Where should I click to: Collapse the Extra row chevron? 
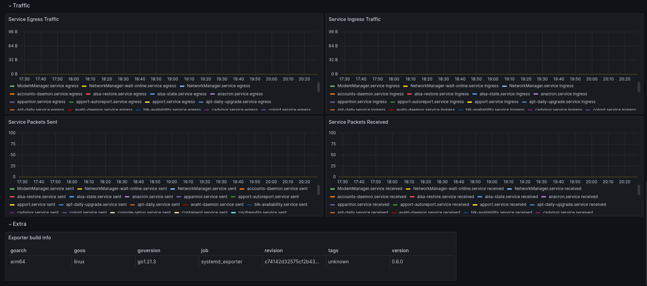10,224
